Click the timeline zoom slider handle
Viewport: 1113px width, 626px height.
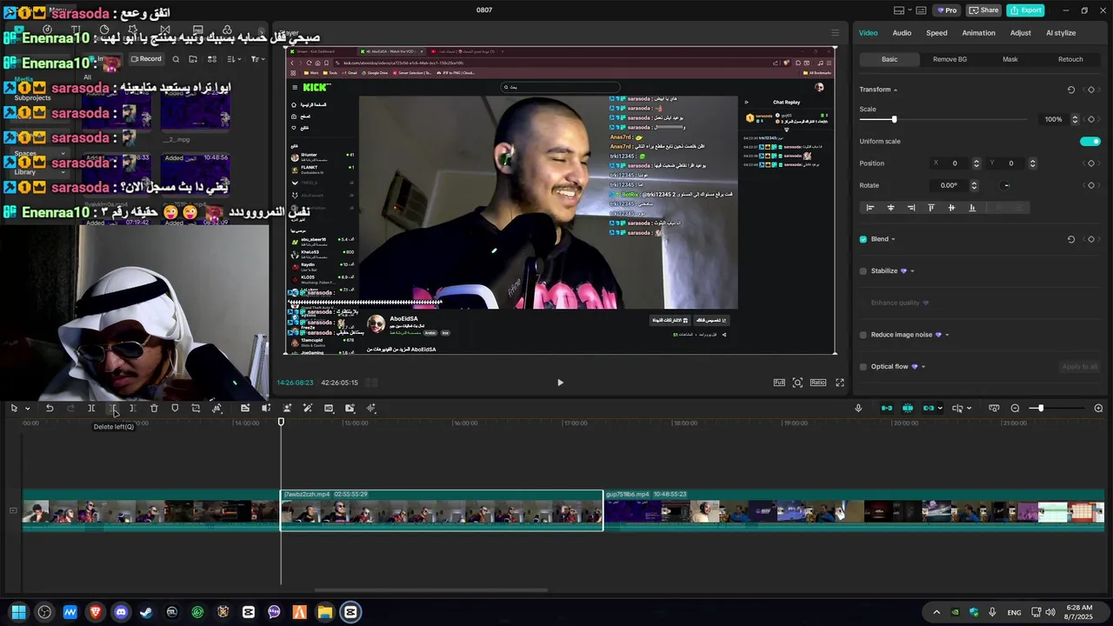[x=1040, y=408]
